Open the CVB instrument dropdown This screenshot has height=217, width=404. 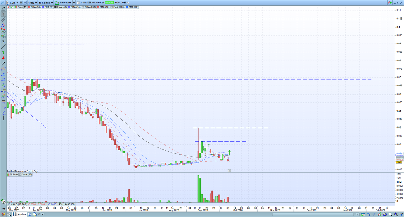click(x=13, y=3)
